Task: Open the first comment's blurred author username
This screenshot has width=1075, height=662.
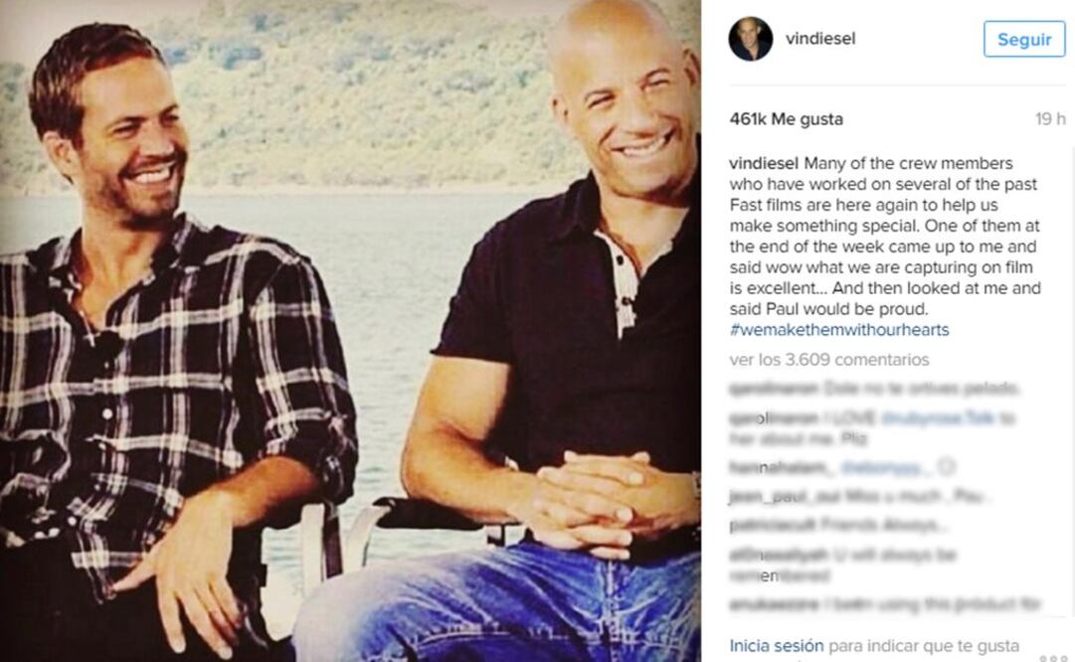Action: point(774,389)
